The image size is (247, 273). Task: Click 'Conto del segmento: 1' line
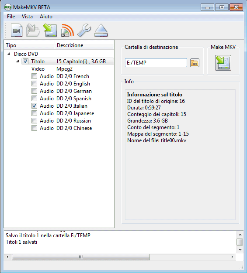click(x=153, y=127)
